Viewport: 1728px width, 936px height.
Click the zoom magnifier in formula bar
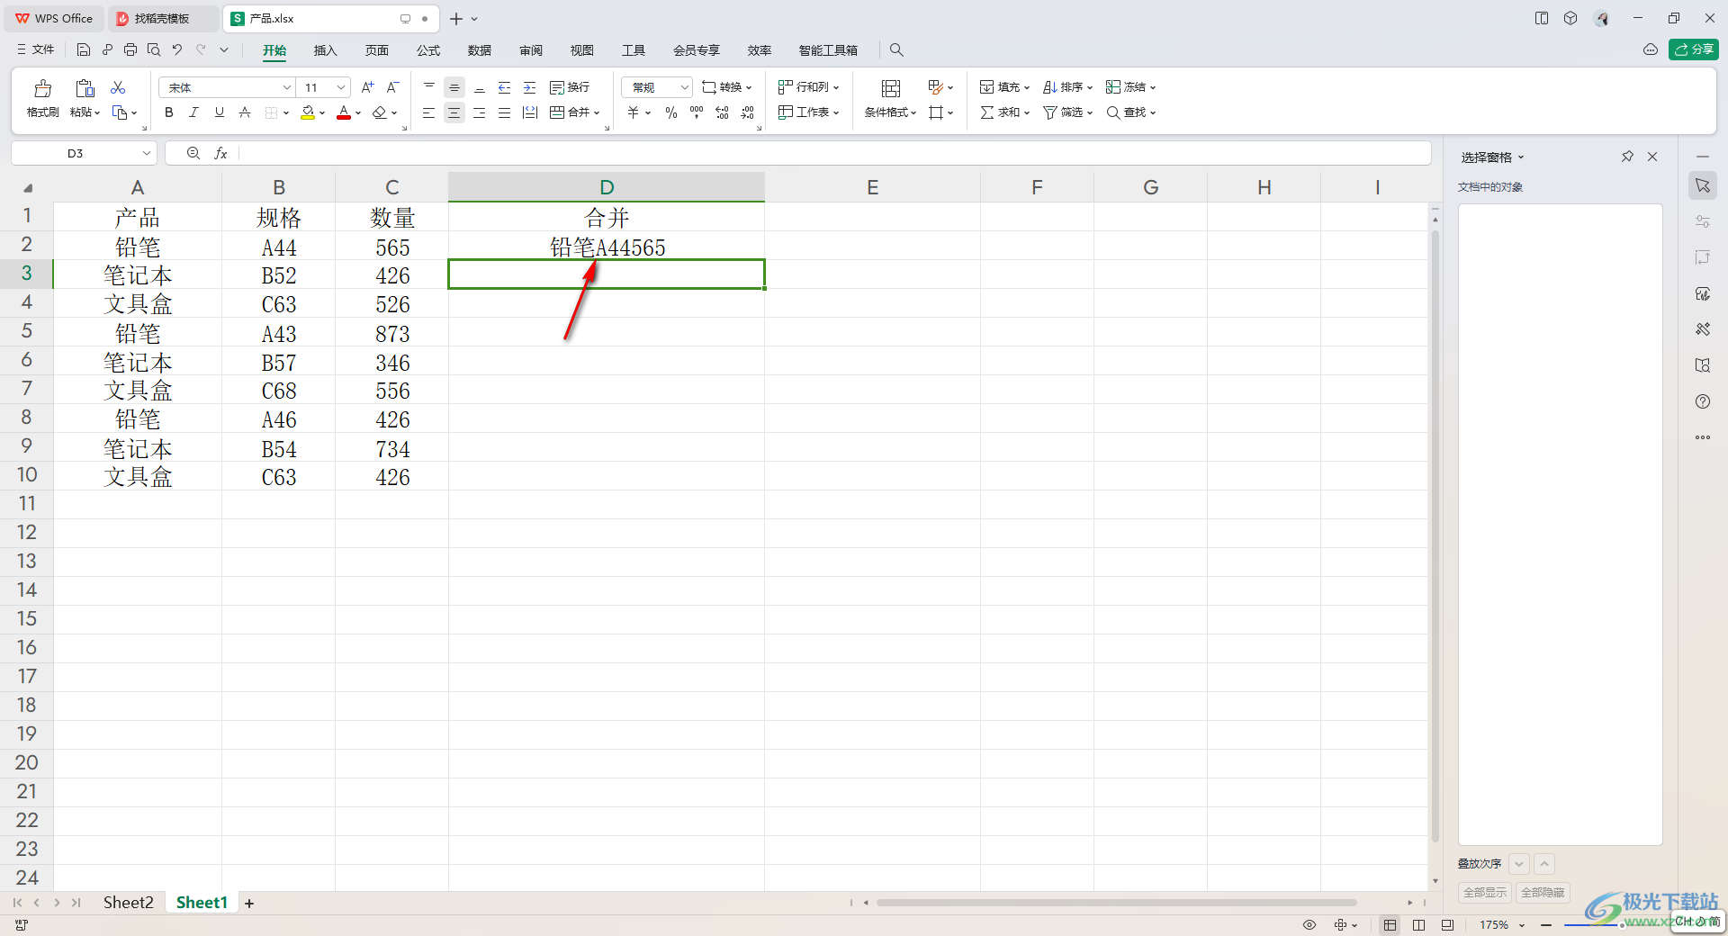point(193,154)
